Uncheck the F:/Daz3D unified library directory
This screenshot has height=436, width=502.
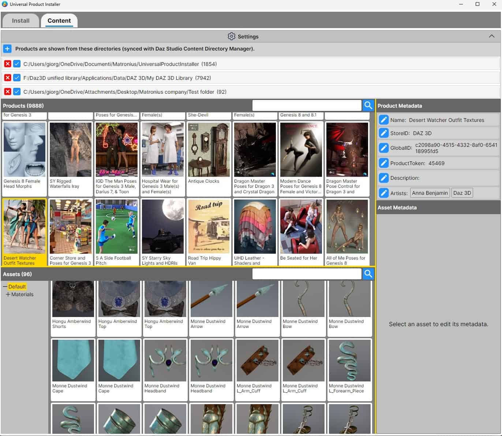[17, 78]
